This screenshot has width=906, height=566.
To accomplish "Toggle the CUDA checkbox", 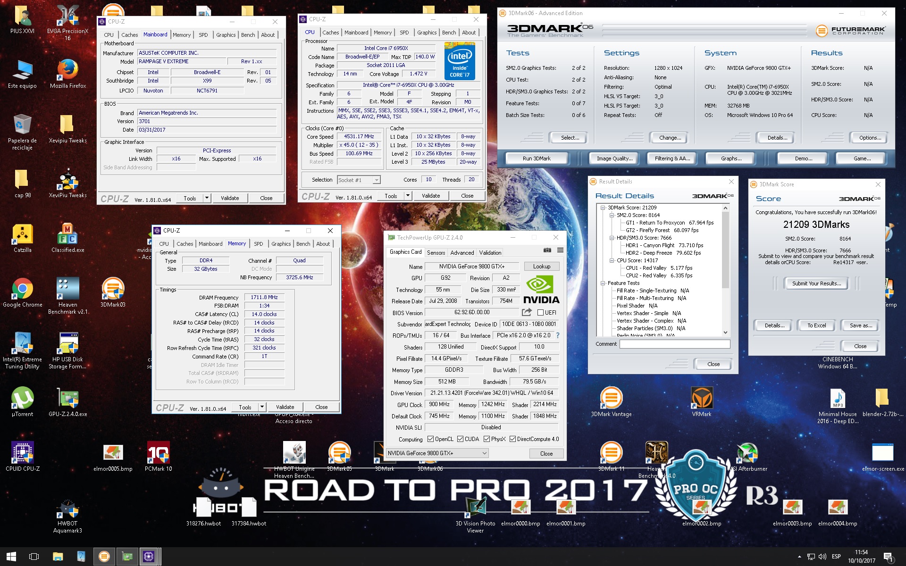I will 460,439.
